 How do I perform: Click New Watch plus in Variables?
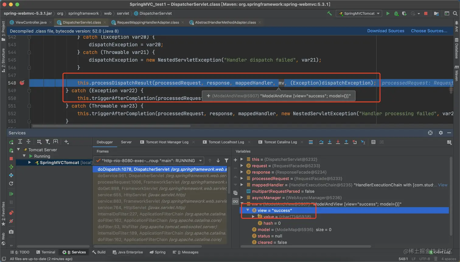[235, 160]
